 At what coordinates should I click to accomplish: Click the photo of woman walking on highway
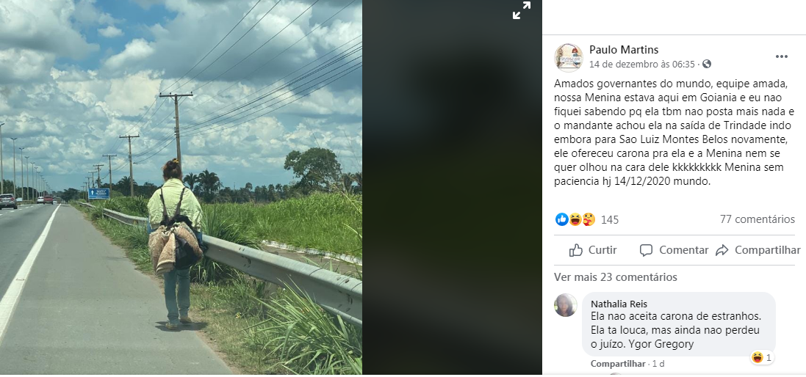(181, 187)
